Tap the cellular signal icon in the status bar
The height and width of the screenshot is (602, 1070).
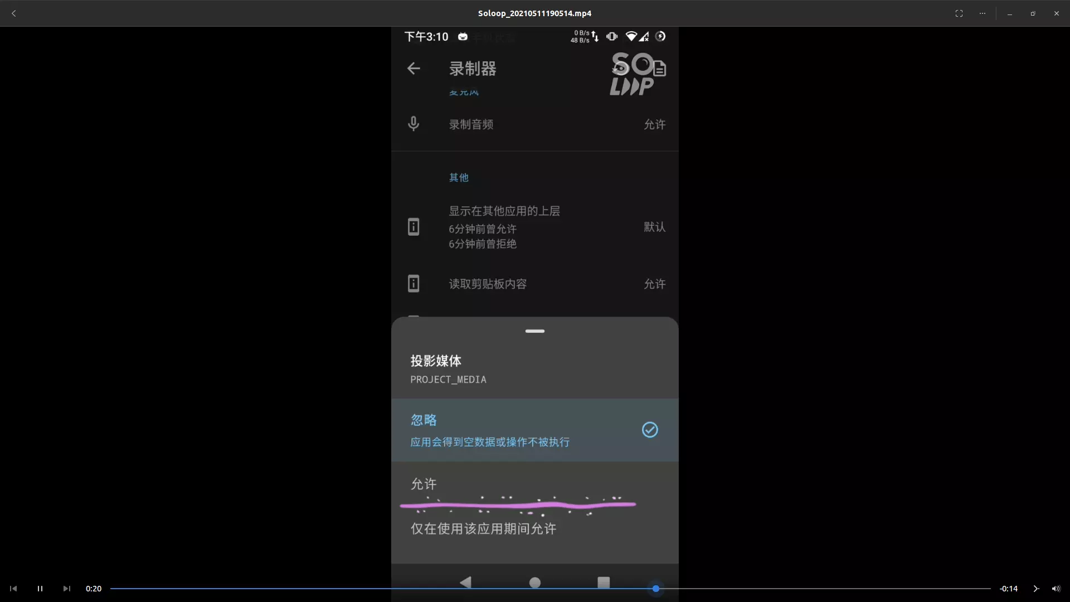coord(644,36)
